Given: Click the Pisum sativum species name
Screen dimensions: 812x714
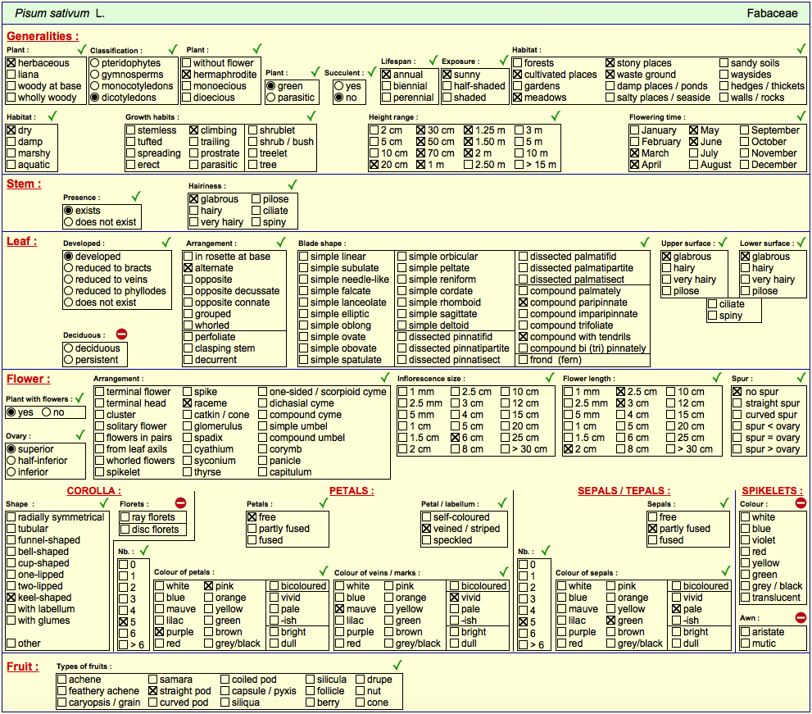Looking at the screenshot, I should (x=52, y=13).
